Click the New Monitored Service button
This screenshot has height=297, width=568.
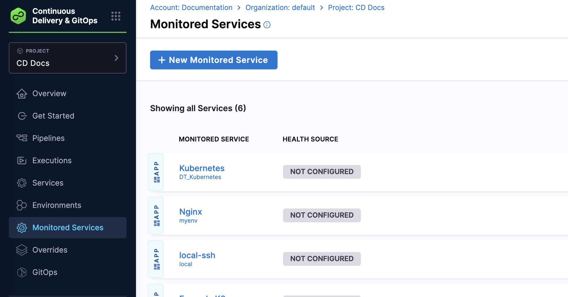point(214,60)
